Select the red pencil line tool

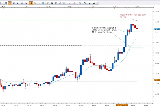74,3
